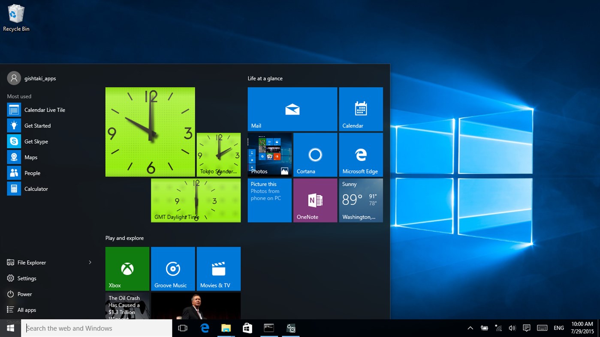Click the battery status icon
Screen dimensions: 600x337
pos(484,328)
